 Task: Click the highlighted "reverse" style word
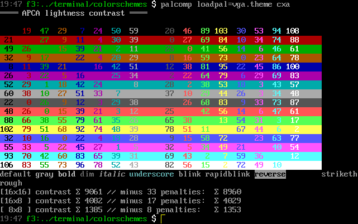pyautogui.click(x=270, y=174)
